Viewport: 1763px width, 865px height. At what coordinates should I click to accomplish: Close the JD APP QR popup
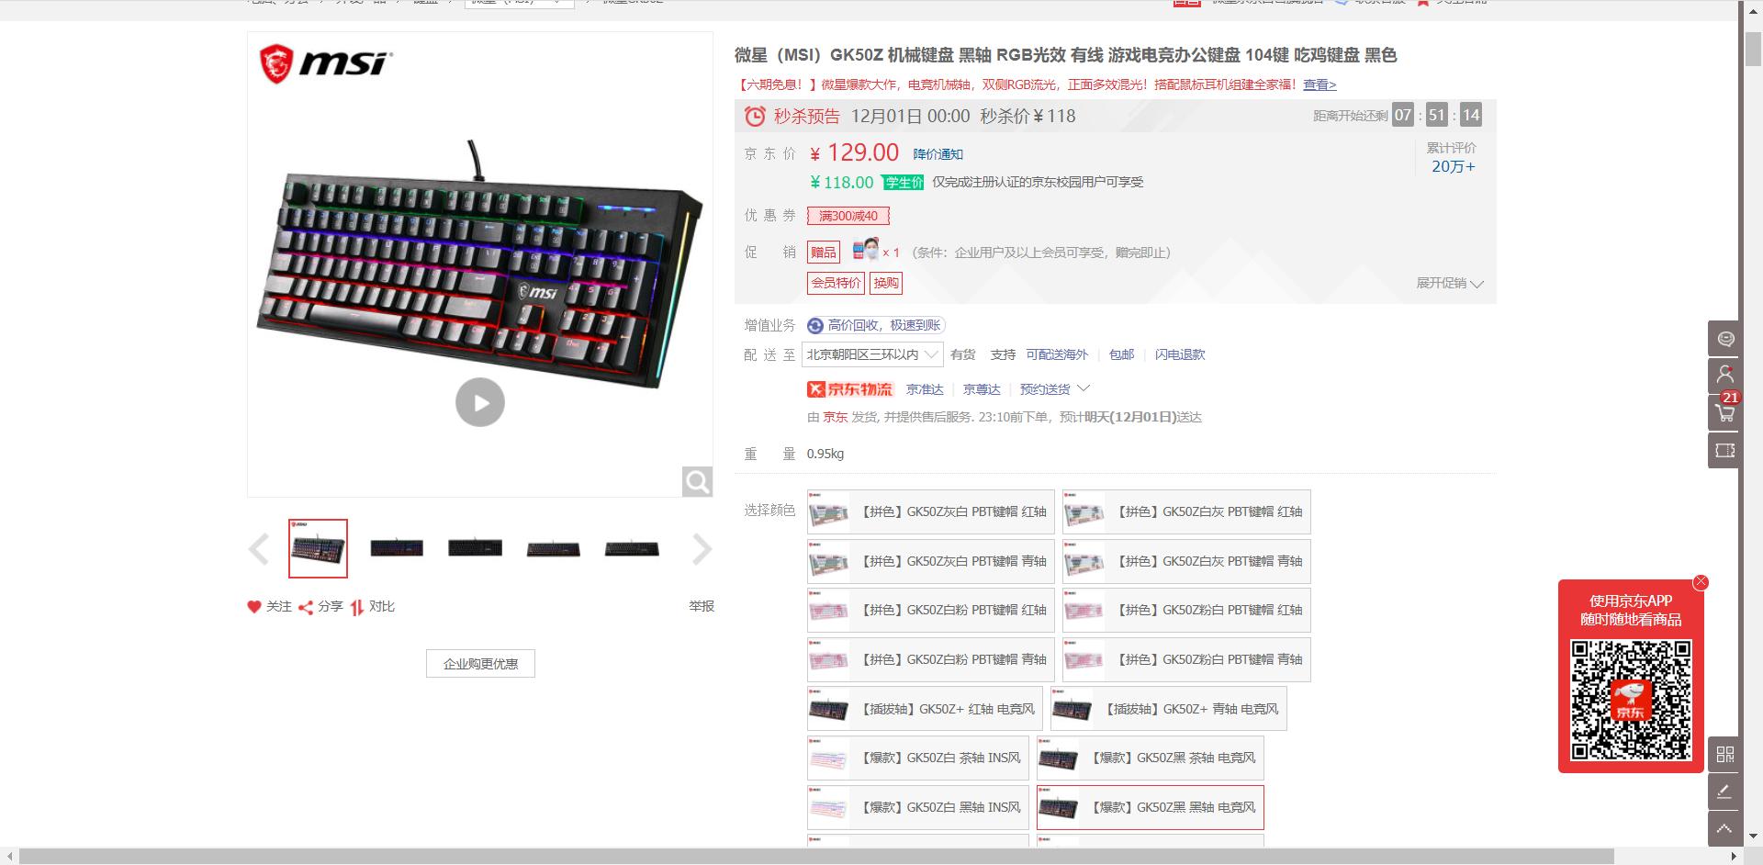(x=1701, y=582)
